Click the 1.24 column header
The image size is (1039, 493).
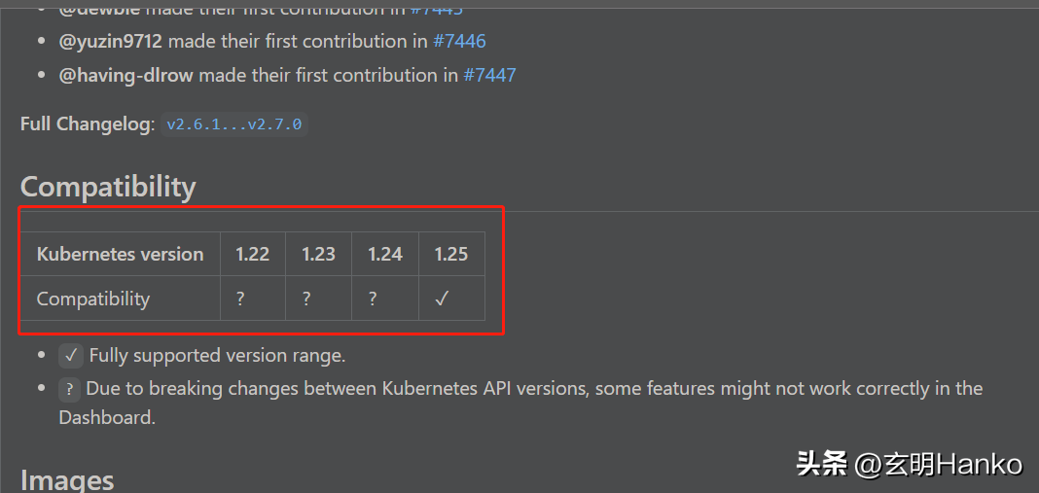pyautogui.click(x=385, y=254)
